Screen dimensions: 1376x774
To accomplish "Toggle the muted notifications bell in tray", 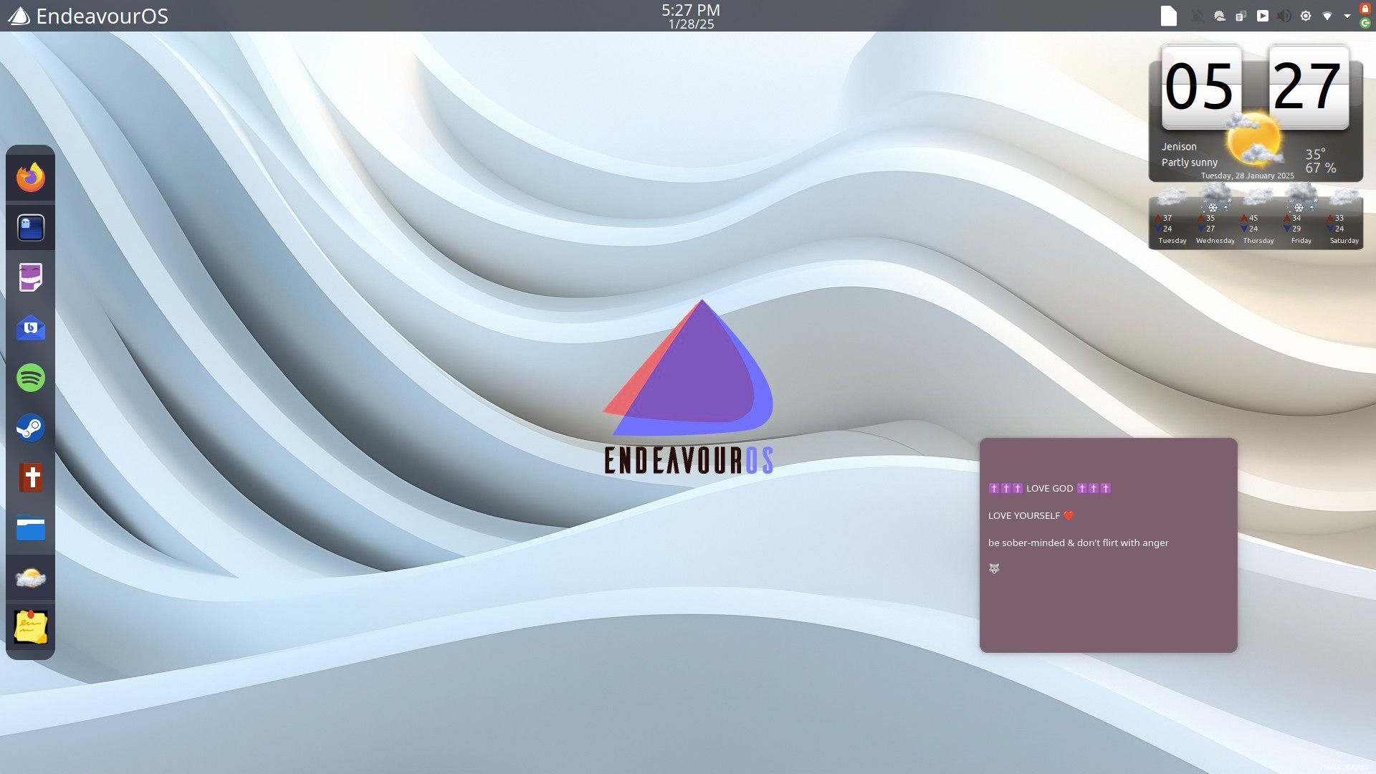I will pos(1198,16).
